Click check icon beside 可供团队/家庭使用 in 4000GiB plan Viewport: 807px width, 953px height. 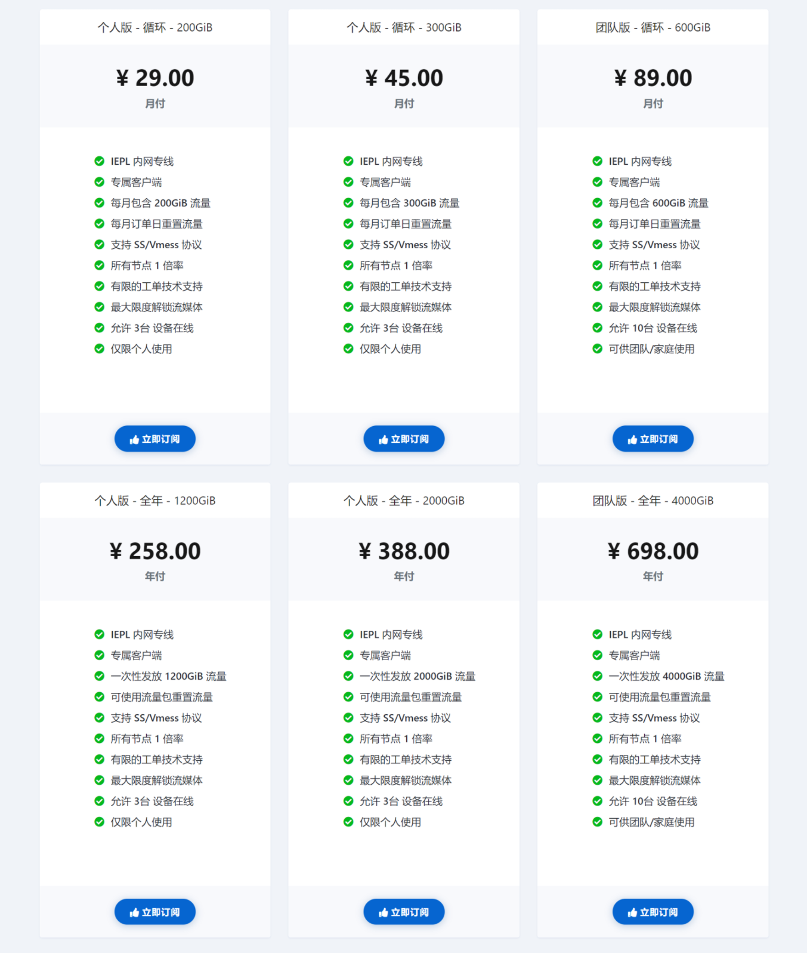[x=597, y=822]
